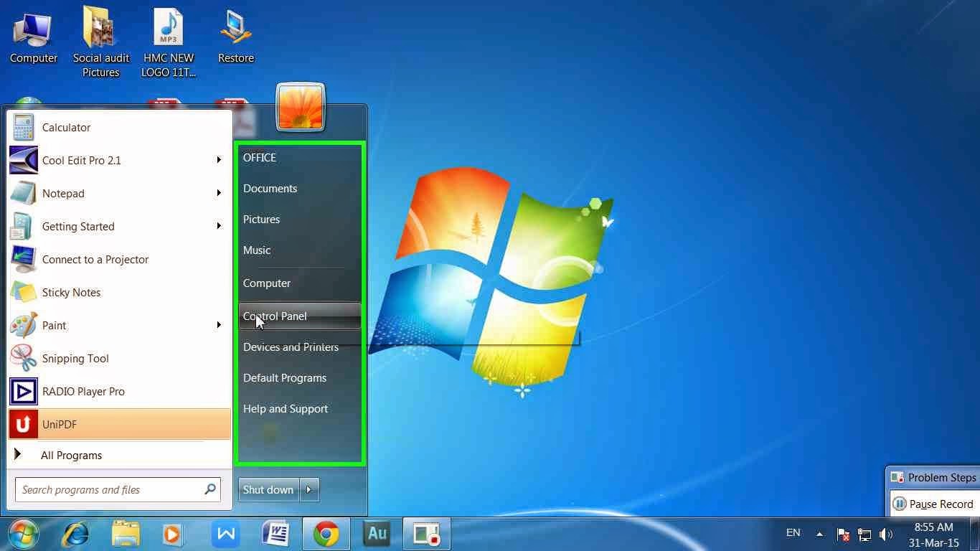The height and width of the screenshot is (551, 980).
Task: Open Internet Explorer from the taskbar
Action: point(75,534)
